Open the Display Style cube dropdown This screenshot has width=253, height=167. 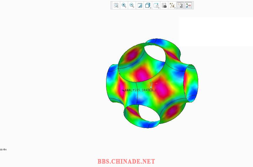[148, 5]
